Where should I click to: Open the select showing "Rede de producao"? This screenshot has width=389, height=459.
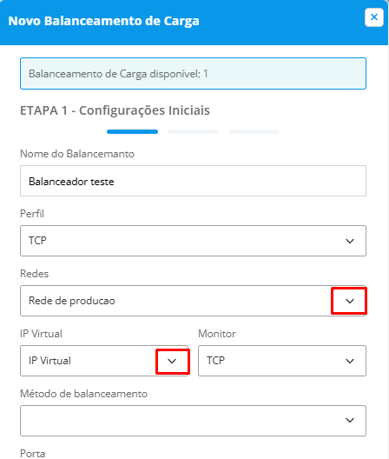point(193,301)
